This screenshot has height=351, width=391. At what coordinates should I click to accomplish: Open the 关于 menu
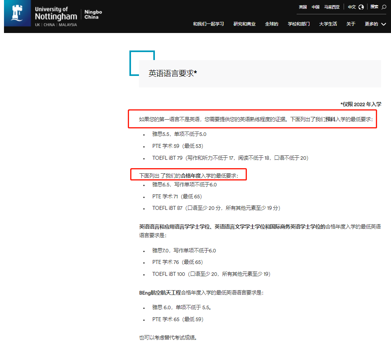coord(351,24)
